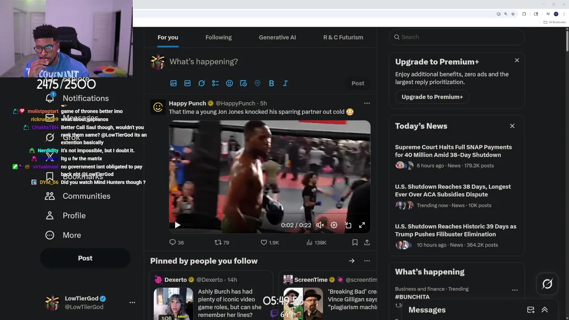Expand the Messages drawer
This screenshot has width=569, height=320.
pyautogui.click(x=545, y=310)
